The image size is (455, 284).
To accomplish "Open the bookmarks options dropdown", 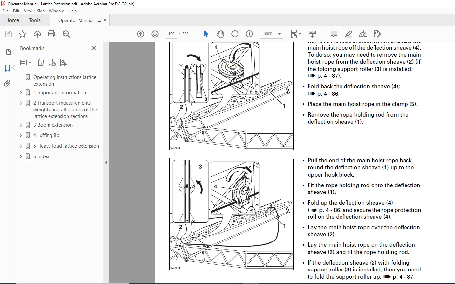I will pyautogui.click(x=25, y=62).
